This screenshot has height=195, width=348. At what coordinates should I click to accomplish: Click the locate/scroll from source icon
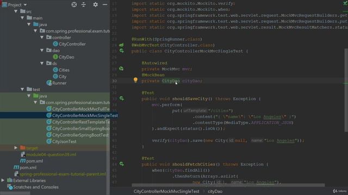[x=74, y=4]
